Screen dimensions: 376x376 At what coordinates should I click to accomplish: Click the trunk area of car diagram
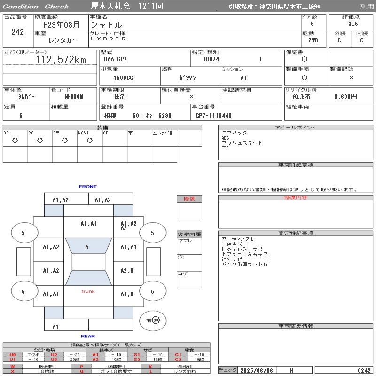(x=88, y=291)
